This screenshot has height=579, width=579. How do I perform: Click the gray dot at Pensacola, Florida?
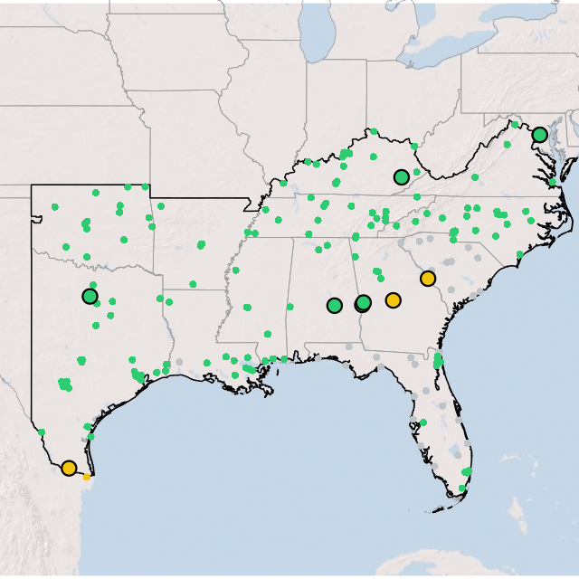pyautogui.click(x=318, y=358)
